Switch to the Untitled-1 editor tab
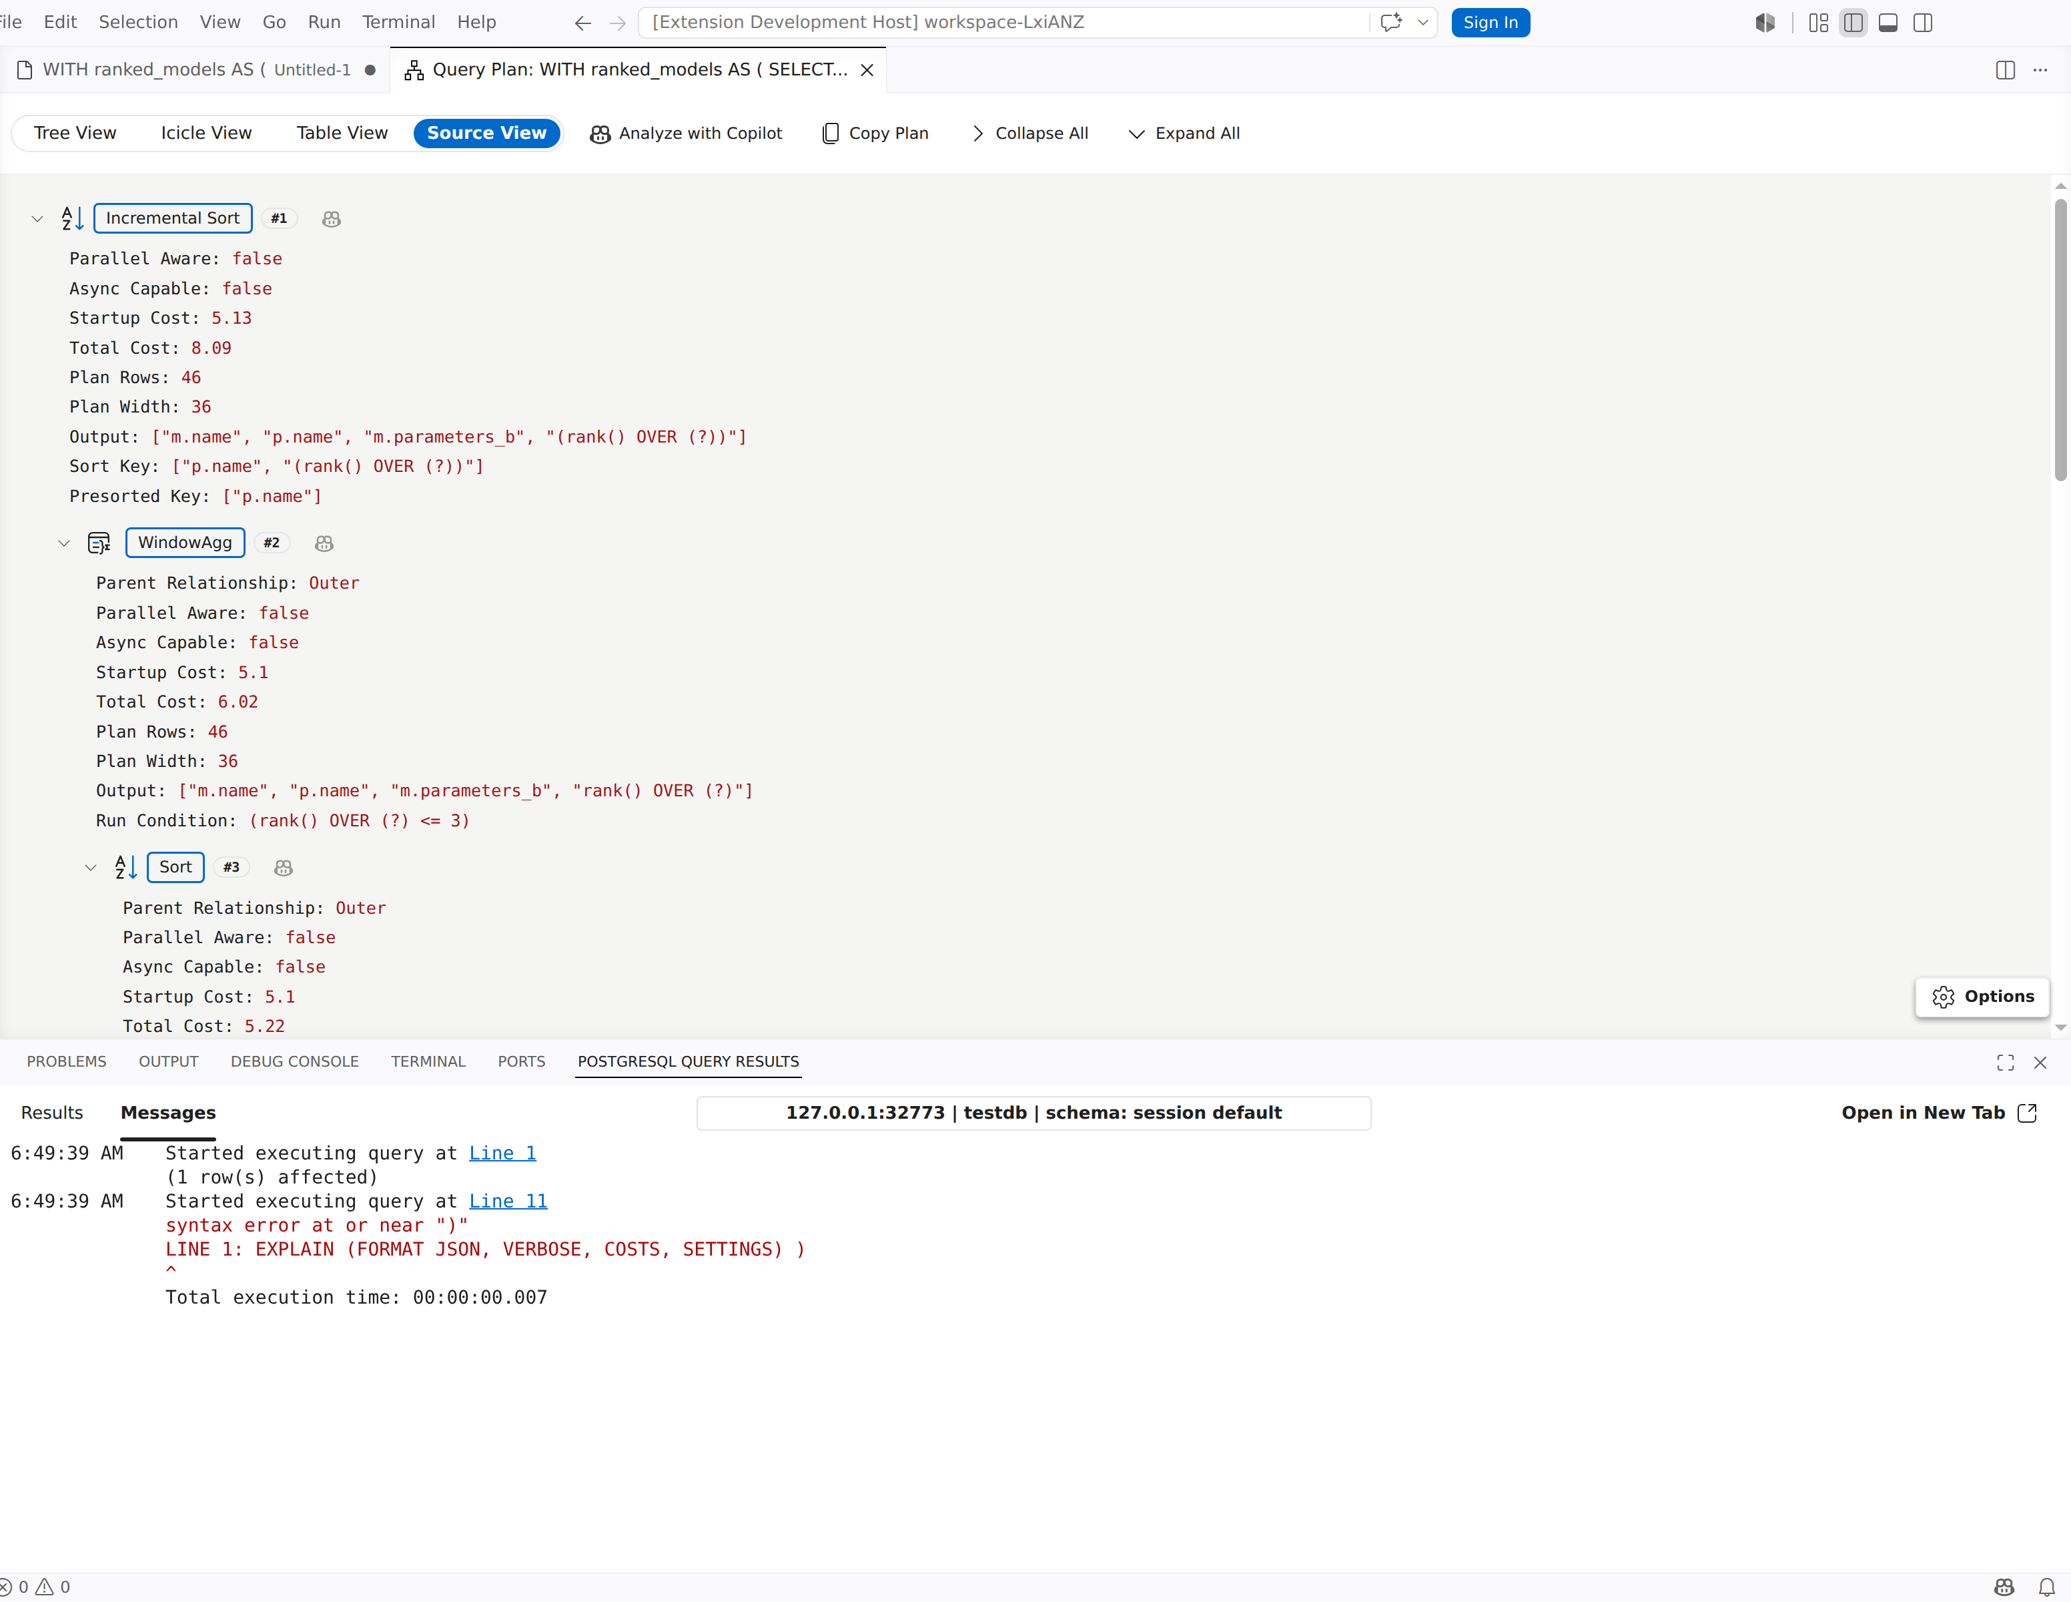Image resolution: width=2071 pixels, height=1602 pixels. (196, 70)
